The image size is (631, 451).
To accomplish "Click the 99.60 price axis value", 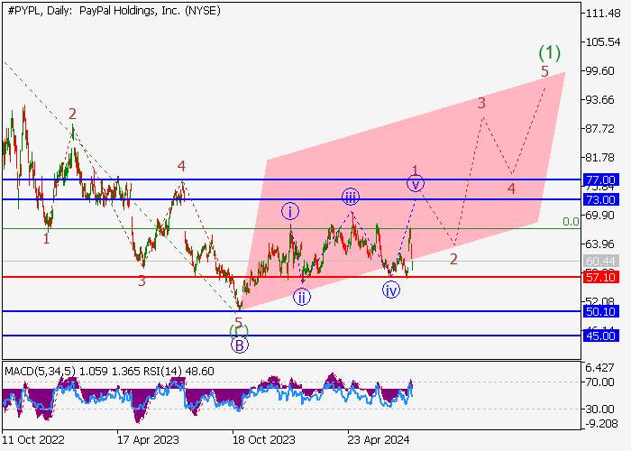I will coord(600,71).
